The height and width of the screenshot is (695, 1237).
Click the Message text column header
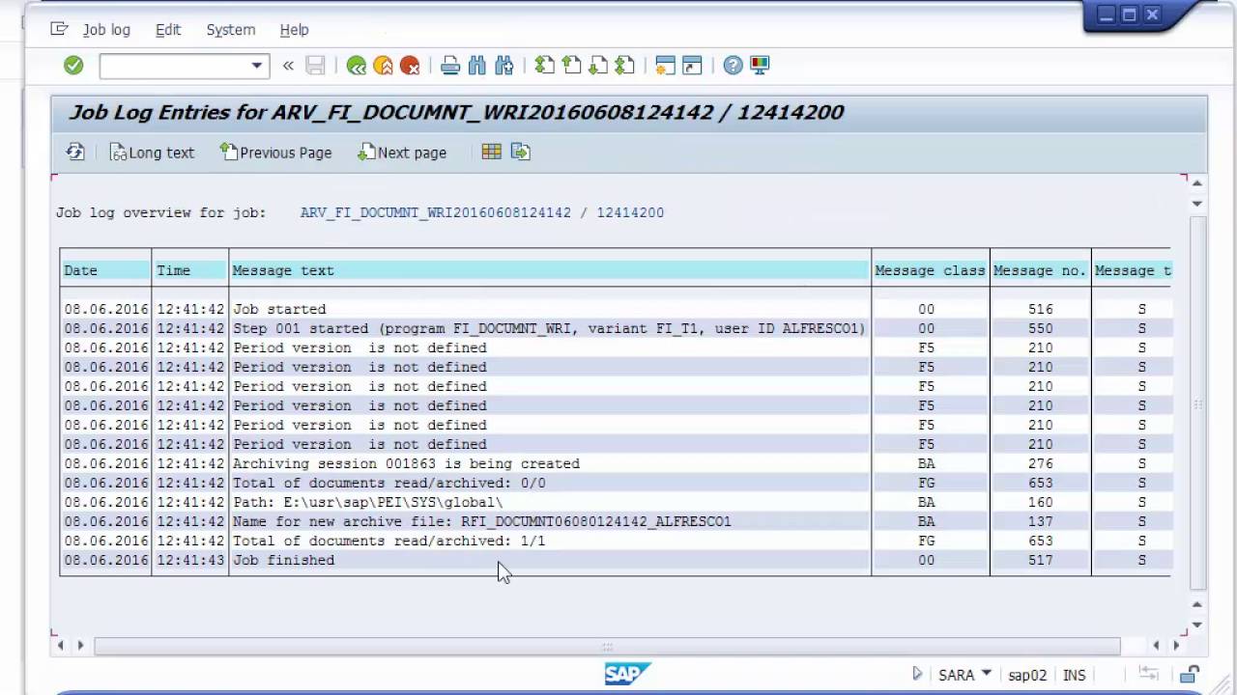[550, 270]
